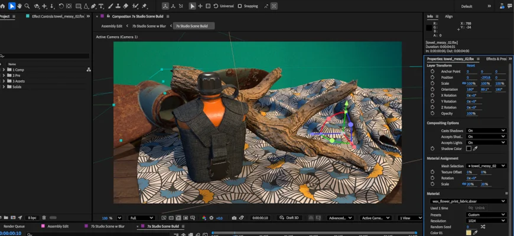Open the Info panel tab
Screen dimensions: 514x236
pyautogui.click(x=430, y=17)
